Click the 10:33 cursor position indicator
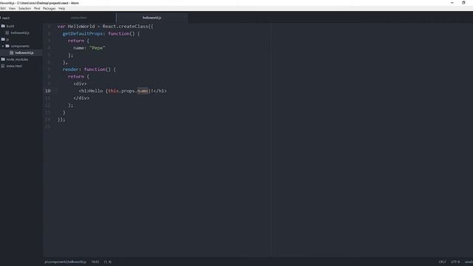 point(95,262)
